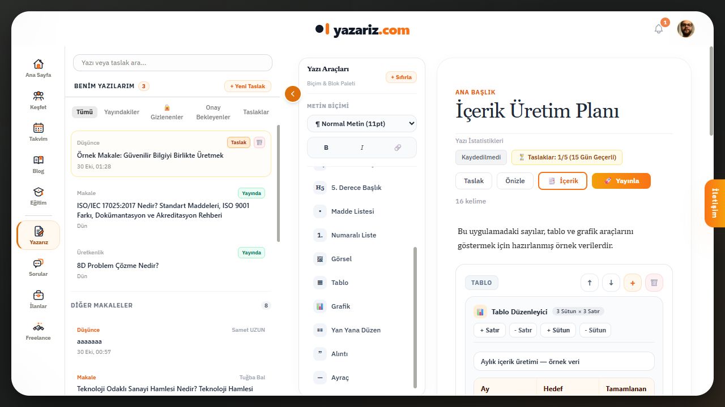Insert a Görsel image block

tap(362, 259)
